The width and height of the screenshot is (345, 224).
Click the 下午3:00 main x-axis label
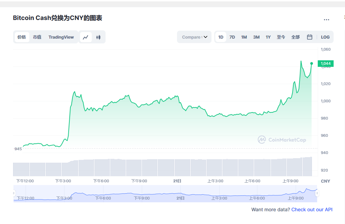pyautogui.click(x=63, y=181)
